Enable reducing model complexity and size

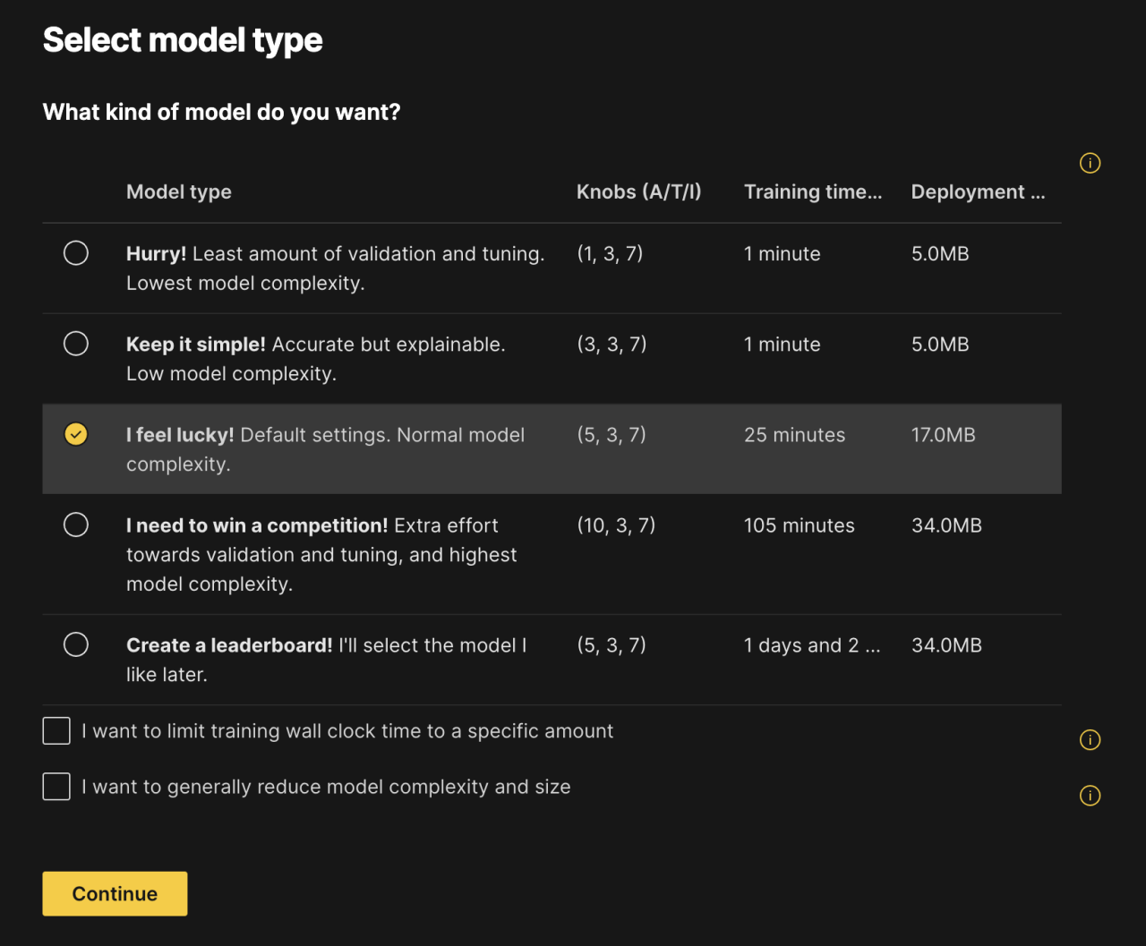(x=56, y=786)
